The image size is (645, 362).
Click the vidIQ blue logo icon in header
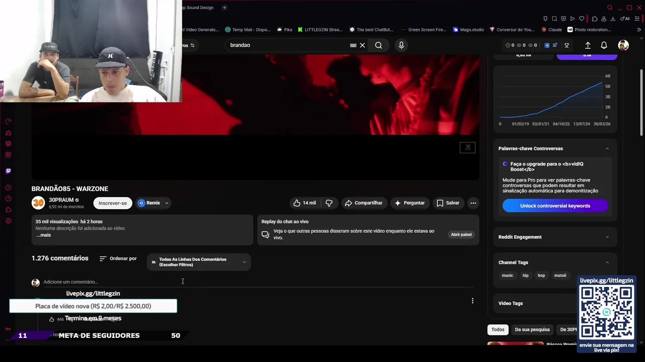[x=547, y=45]
